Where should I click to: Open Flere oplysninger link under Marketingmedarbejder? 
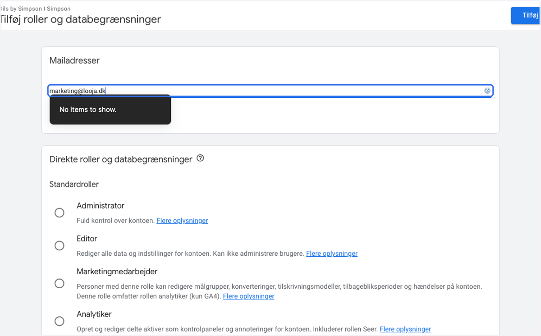click(x=249, y=296)
